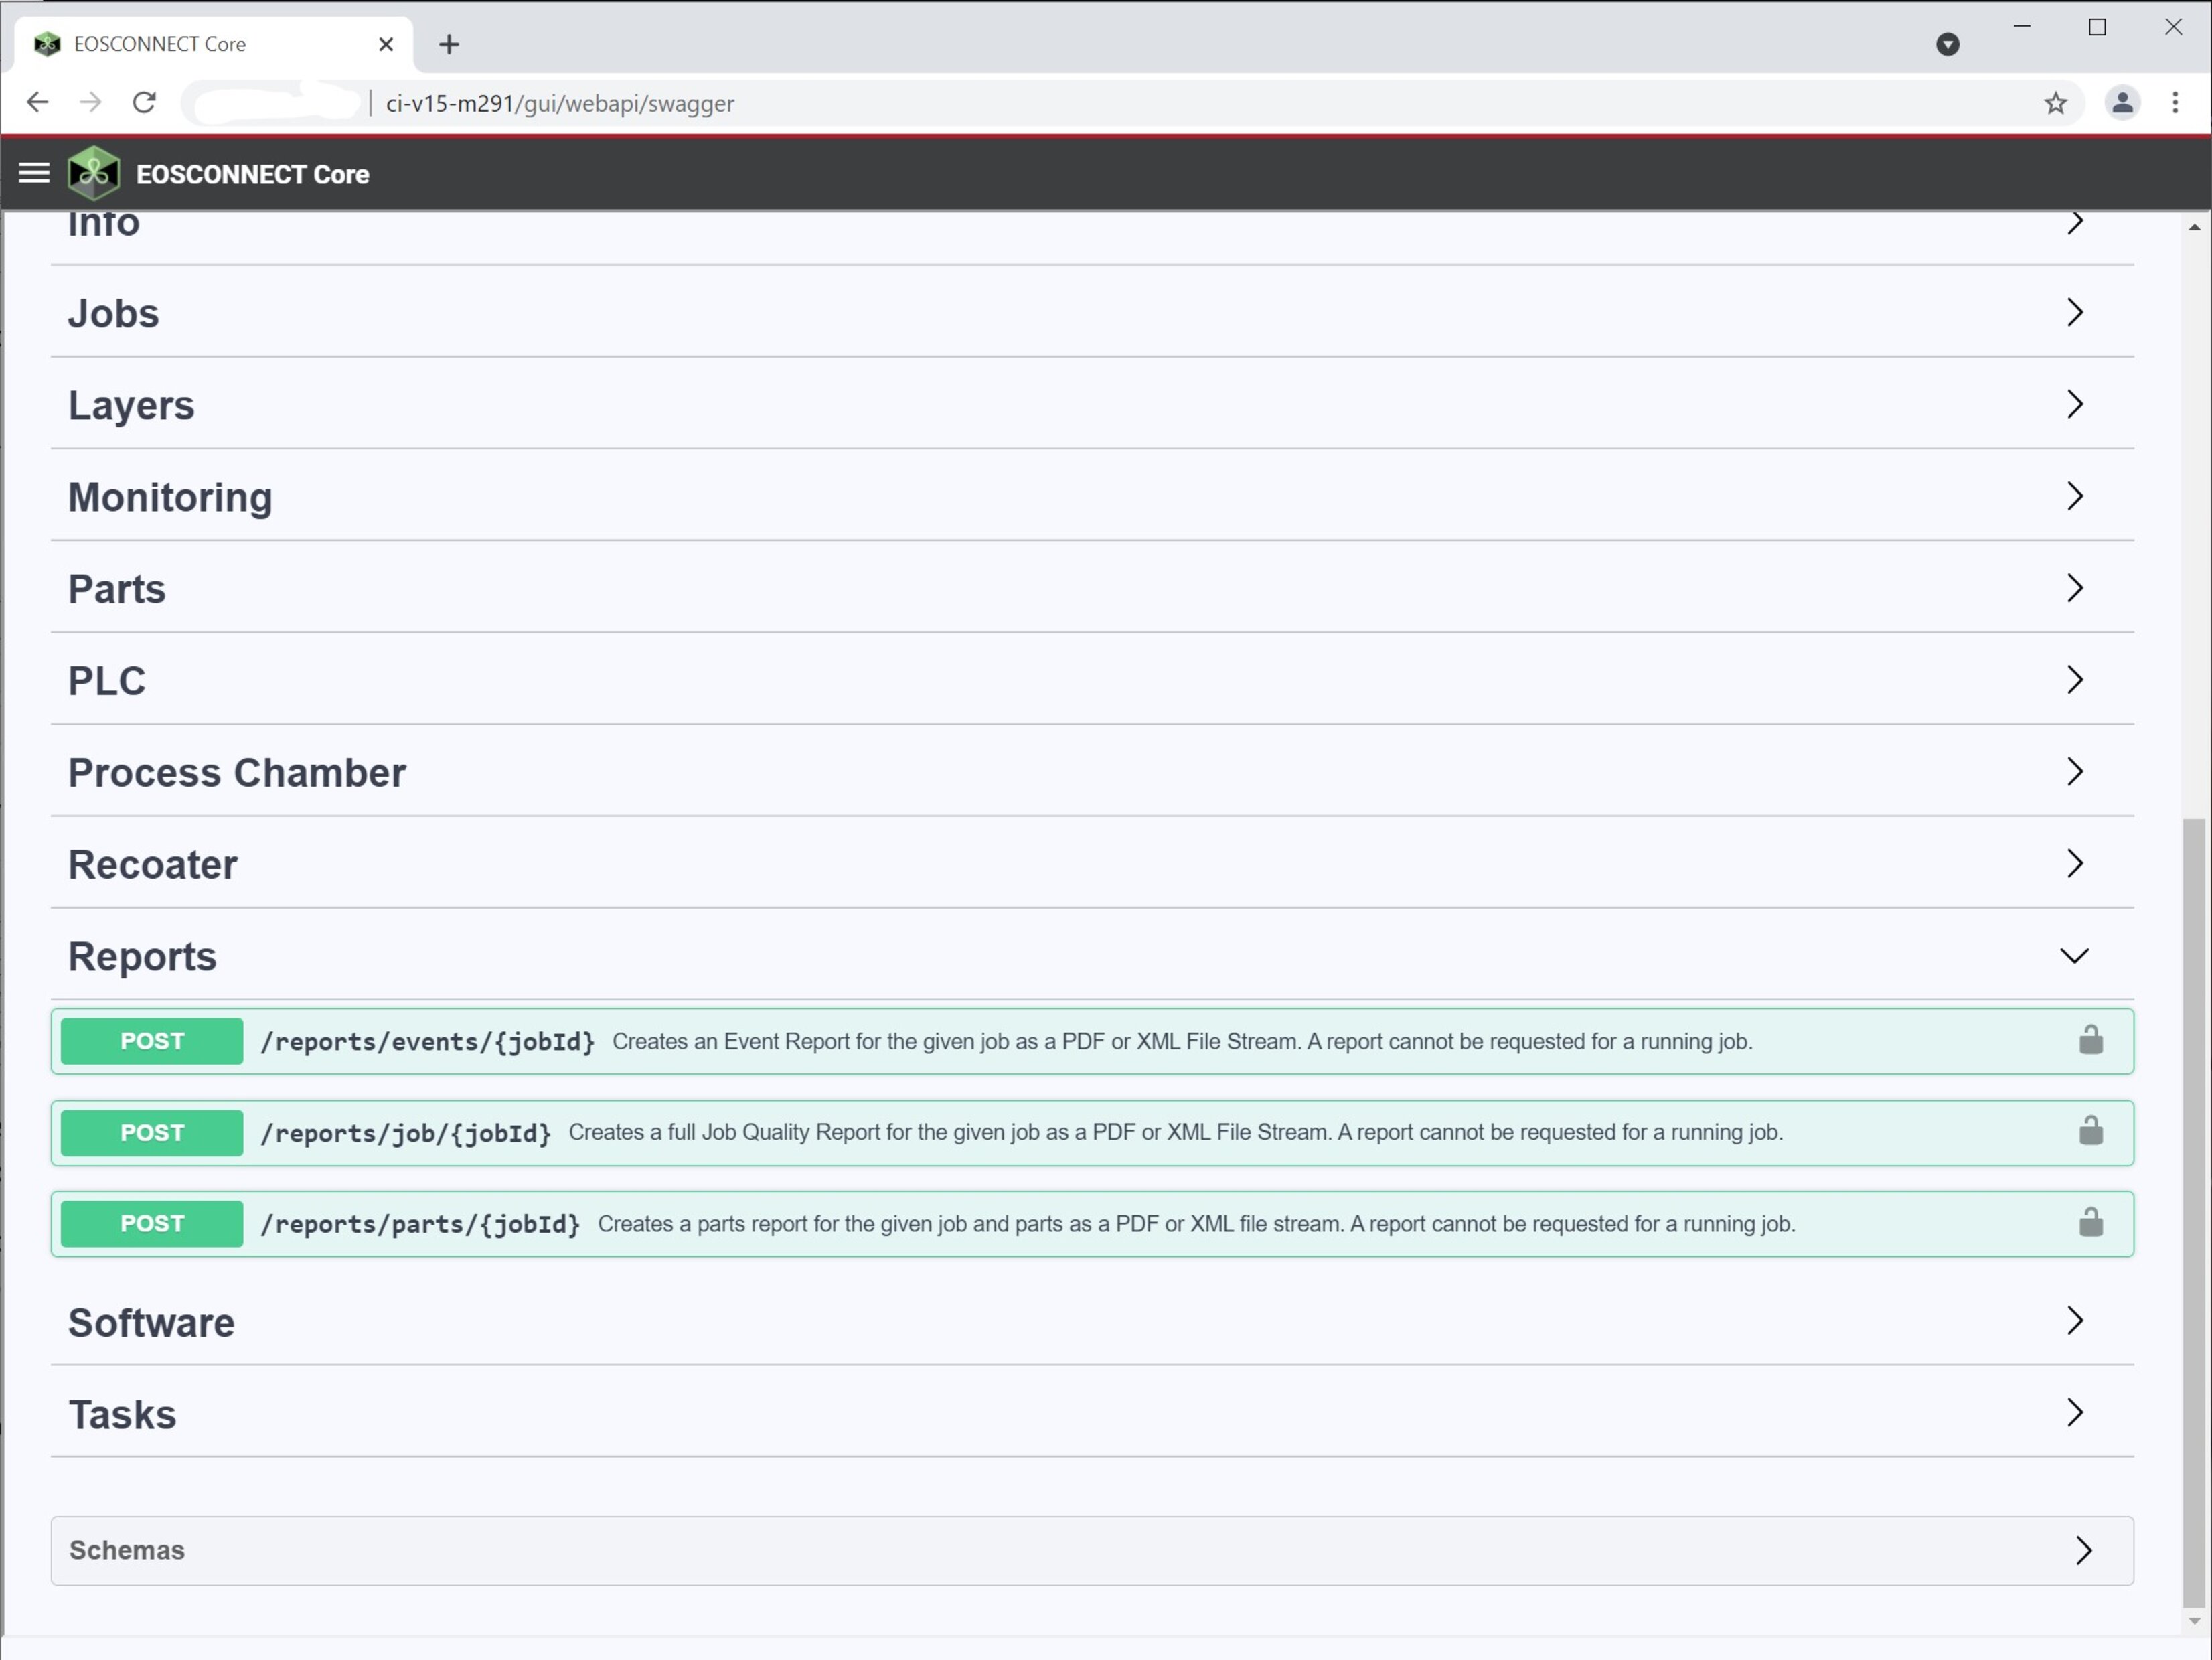This screenshot has width=2212, height=1660.
Task: Open the Chrome profile icon
Action: 2121,103
